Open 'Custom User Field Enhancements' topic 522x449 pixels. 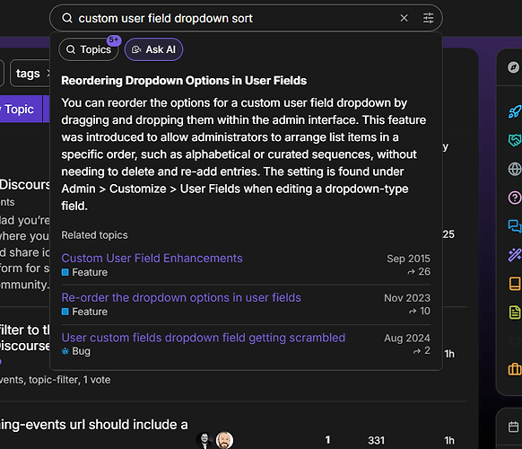pyautogui.click(x=152, y=258)
